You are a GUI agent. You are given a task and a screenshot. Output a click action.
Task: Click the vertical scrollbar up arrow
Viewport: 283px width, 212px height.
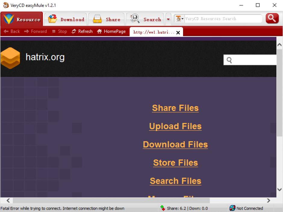click(x=279, y=45)
